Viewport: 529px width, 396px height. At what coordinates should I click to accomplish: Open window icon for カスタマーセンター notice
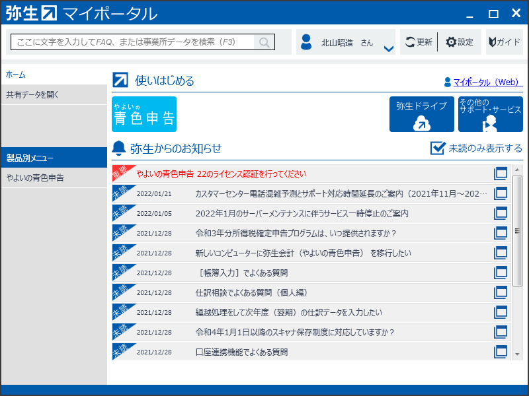click(x=501, y=193)
